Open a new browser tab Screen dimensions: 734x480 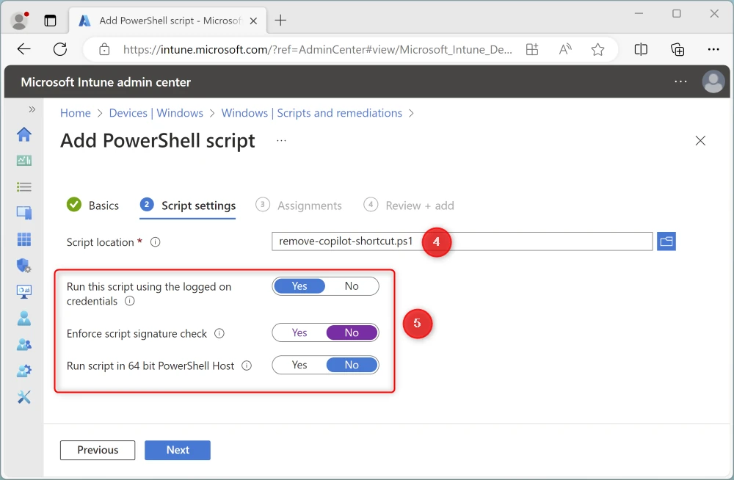click(x=280, y=20)
